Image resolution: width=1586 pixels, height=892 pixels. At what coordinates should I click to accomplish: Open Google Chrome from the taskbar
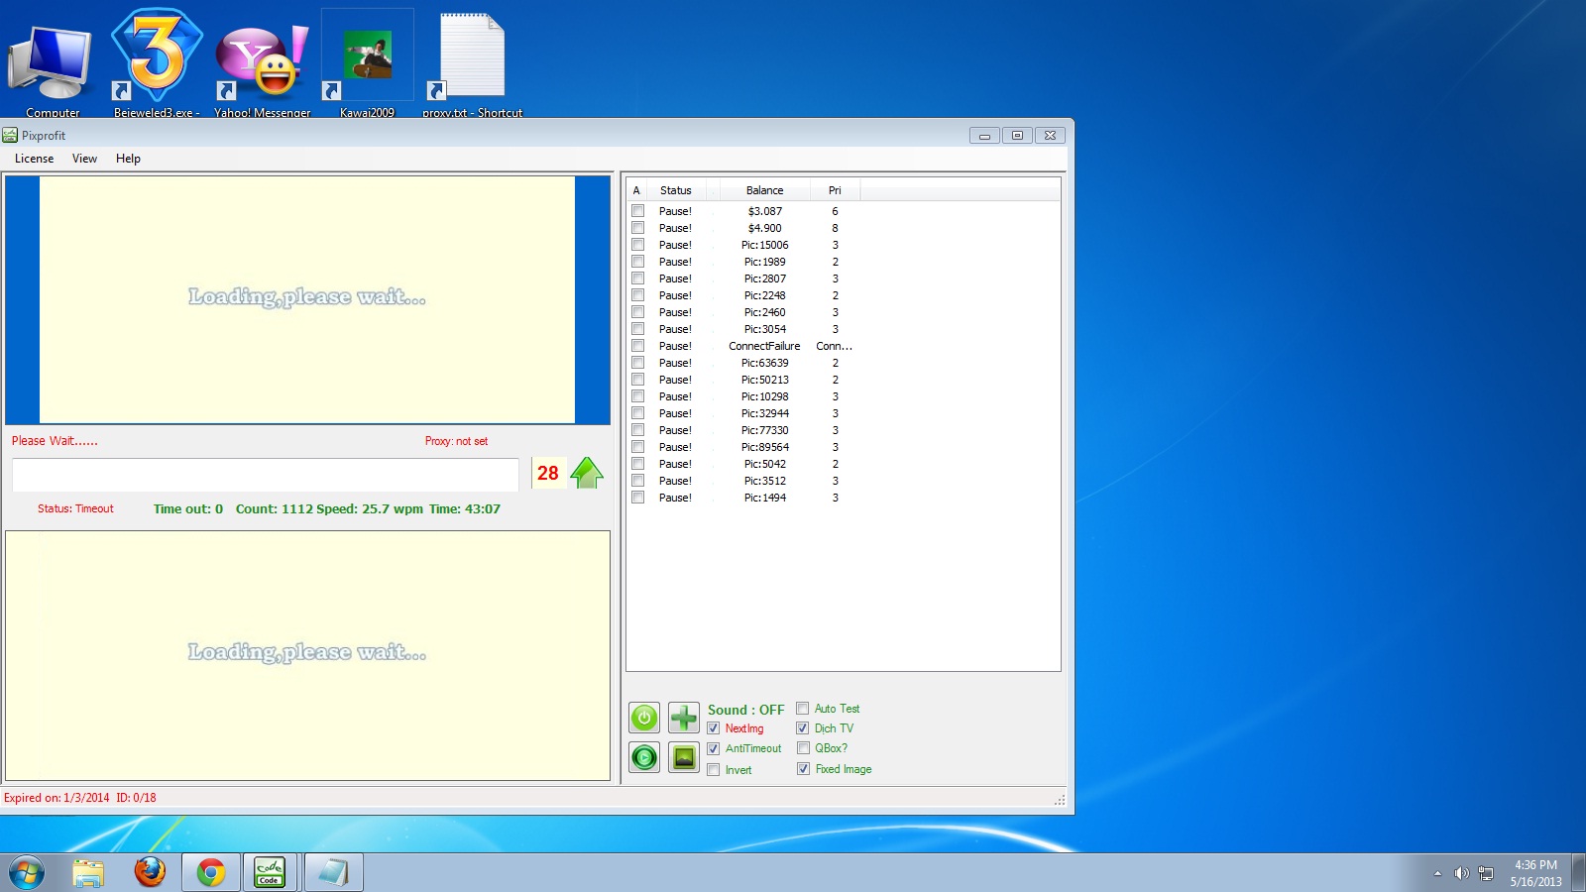tap(210, 872)
